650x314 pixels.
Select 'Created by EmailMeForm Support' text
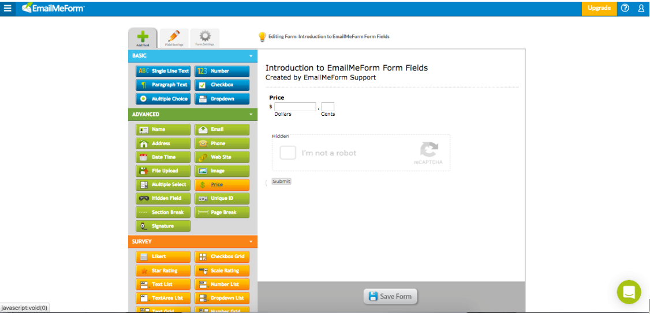click(321, 77)
